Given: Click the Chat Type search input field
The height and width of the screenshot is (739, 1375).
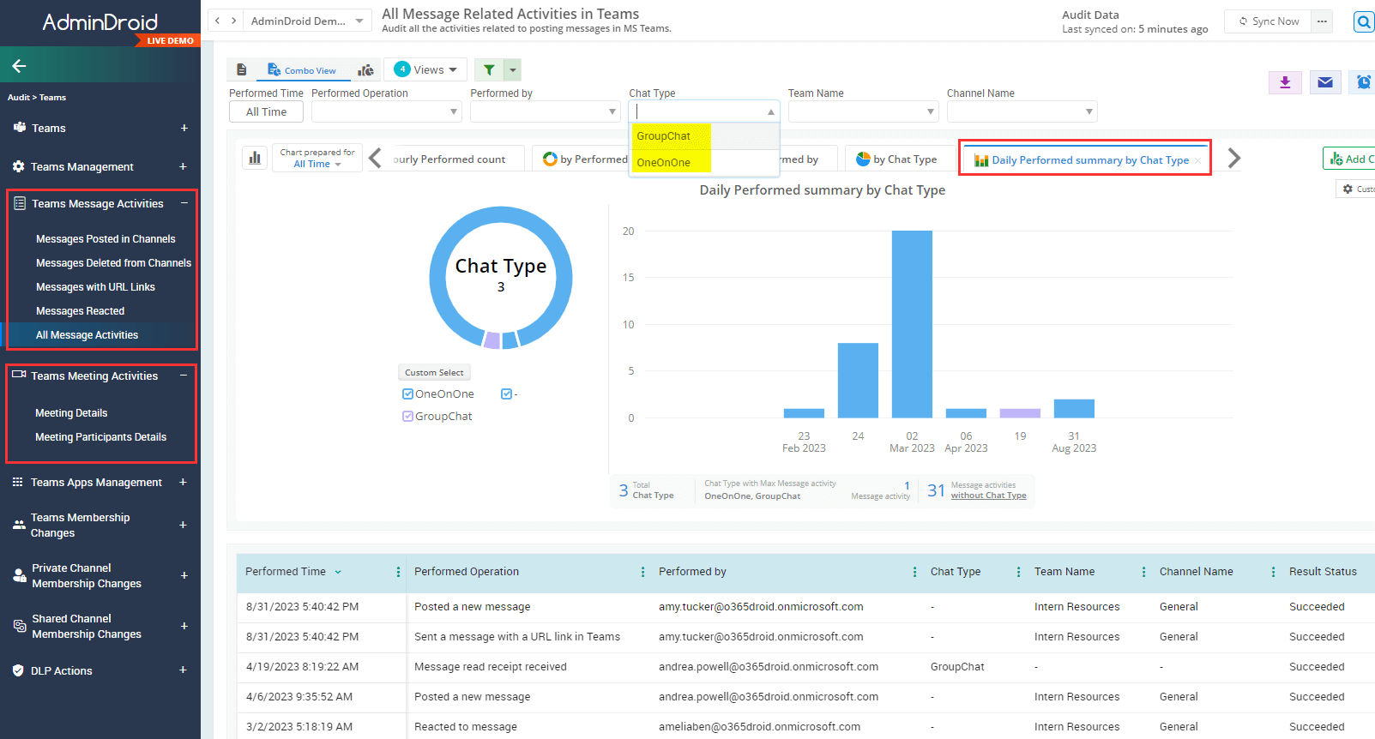Looking at the screenshot, I should point(703,111).
